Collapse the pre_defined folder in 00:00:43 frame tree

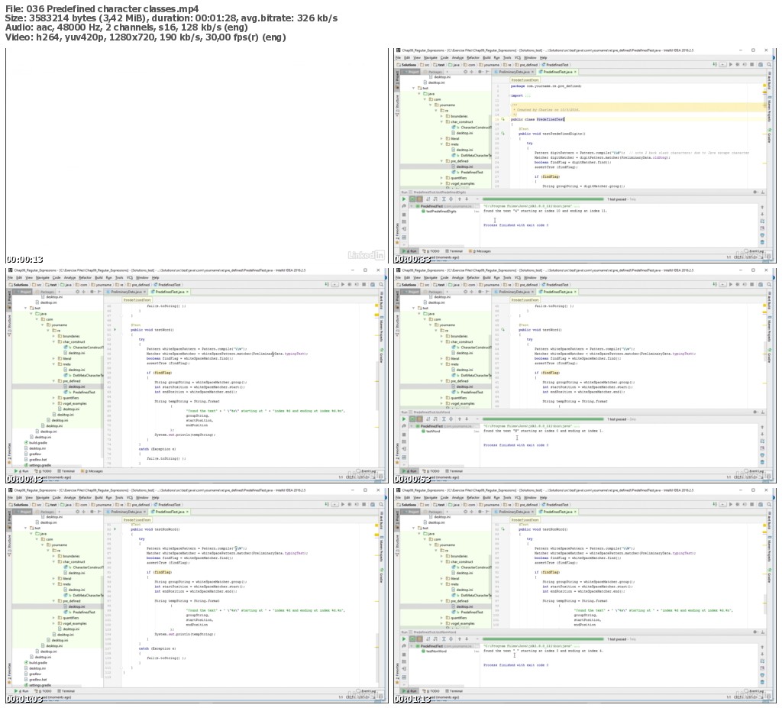pyautogui.click(x=54, y=380)
